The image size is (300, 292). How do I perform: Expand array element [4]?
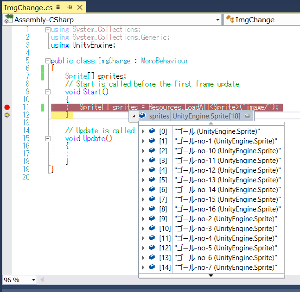click(143, 170)
